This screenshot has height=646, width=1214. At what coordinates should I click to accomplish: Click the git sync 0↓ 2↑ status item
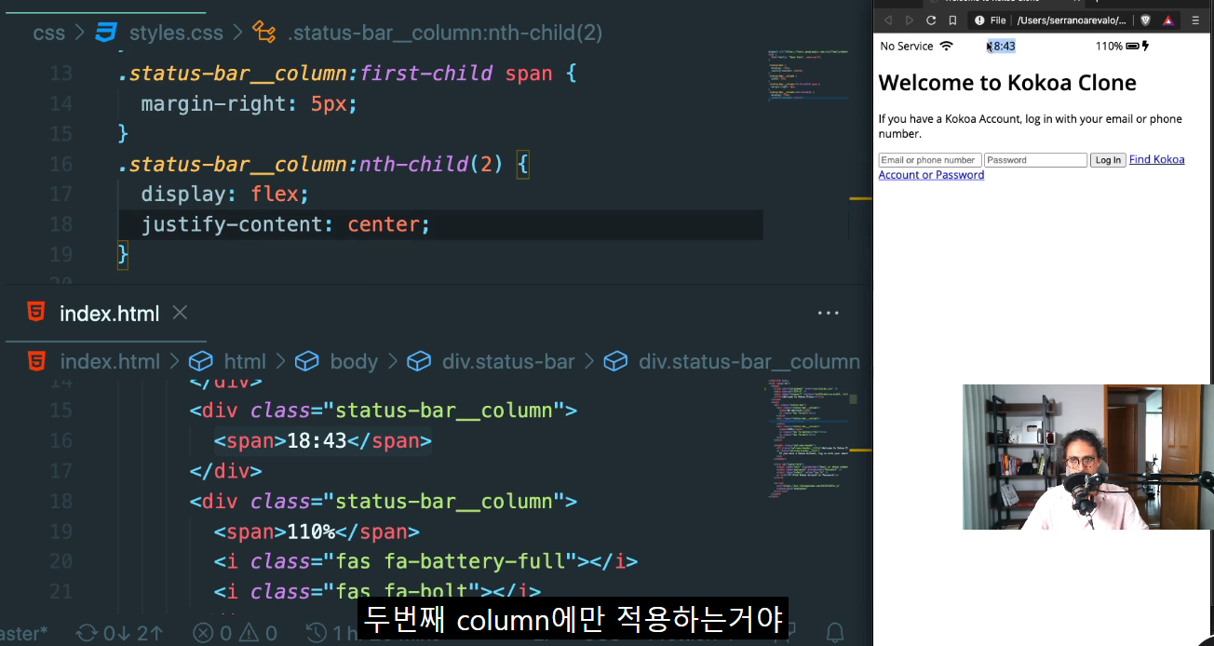click(x=119, y=633)
